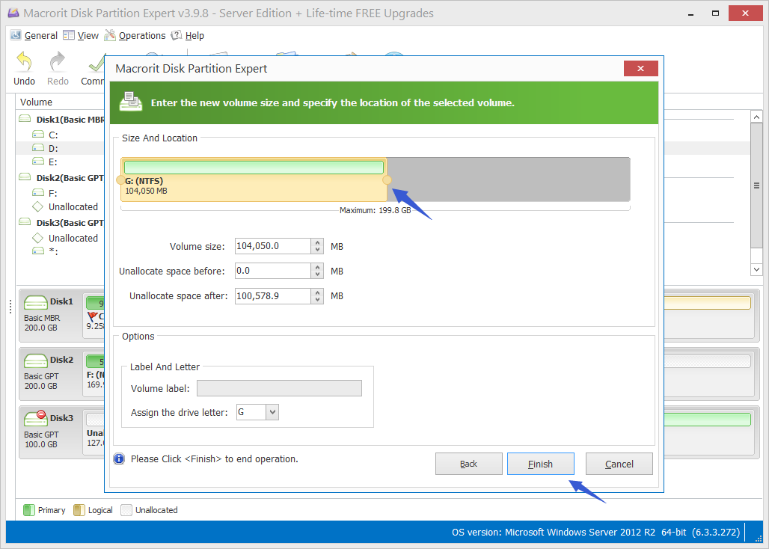Click the Volume size input field

coord(273,246)
